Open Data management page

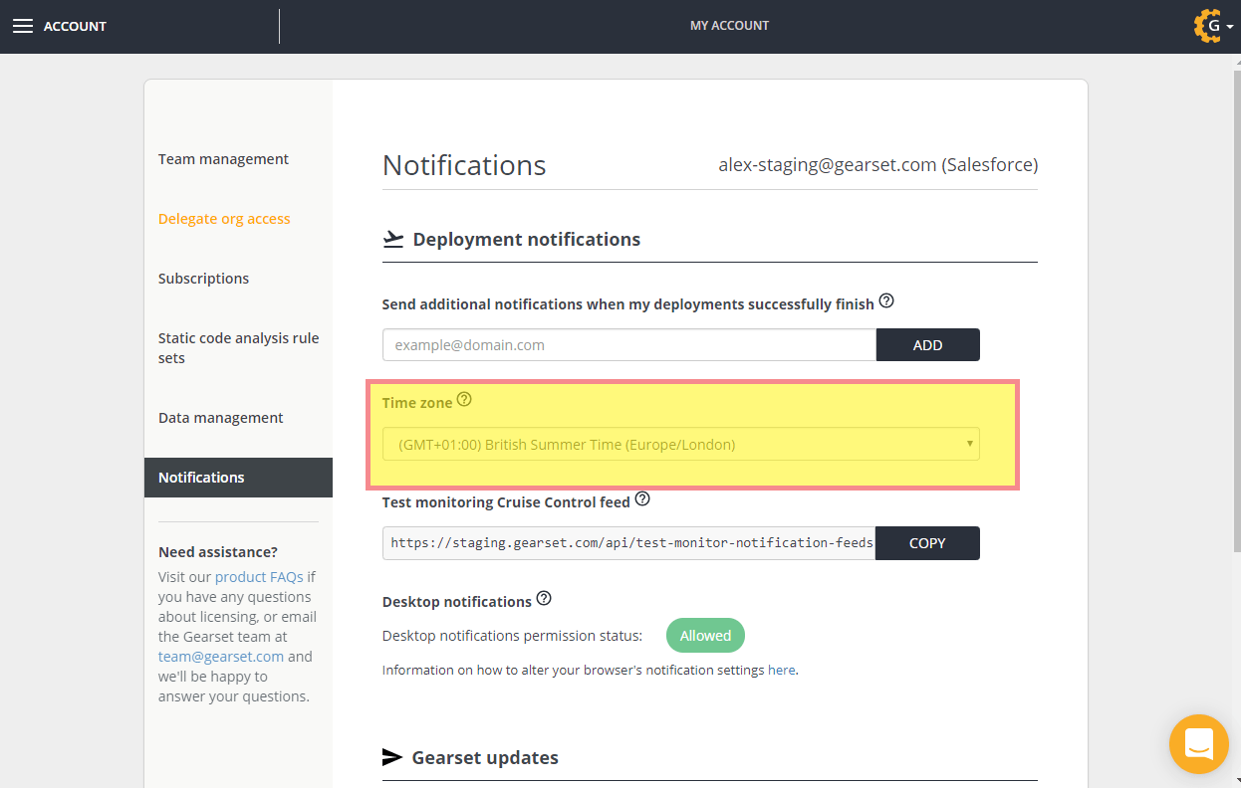[220, 418]
